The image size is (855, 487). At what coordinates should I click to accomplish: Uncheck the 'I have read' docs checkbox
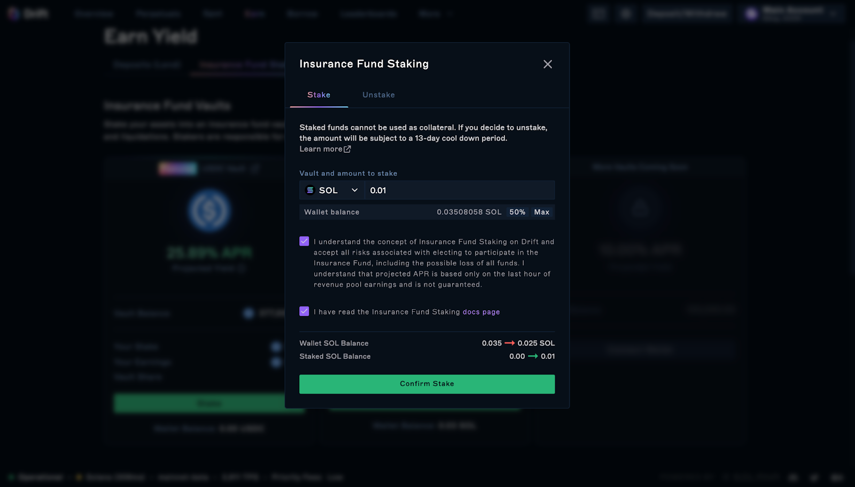coord(304,311)
